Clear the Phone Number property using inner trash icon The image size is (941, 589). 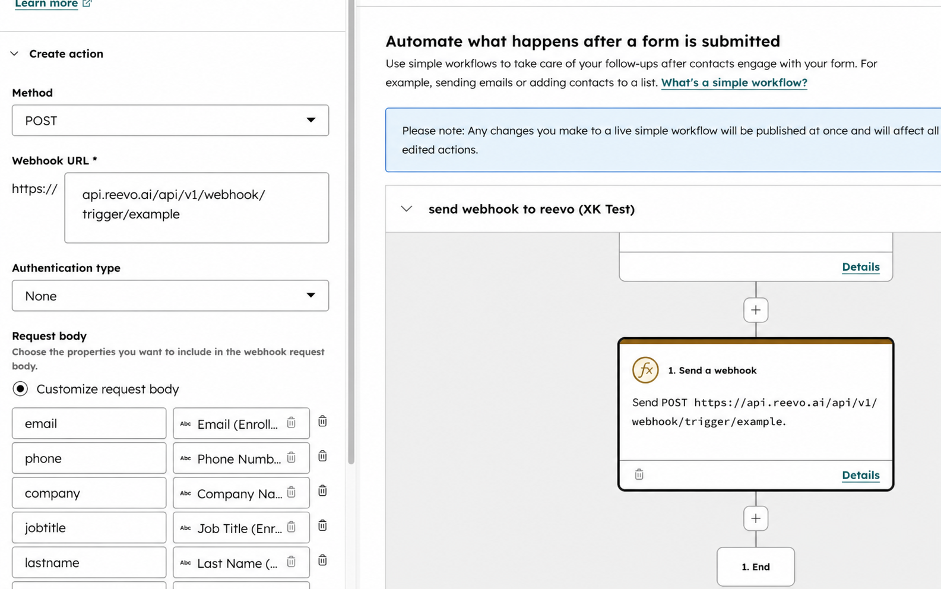(x=292, y=457)
